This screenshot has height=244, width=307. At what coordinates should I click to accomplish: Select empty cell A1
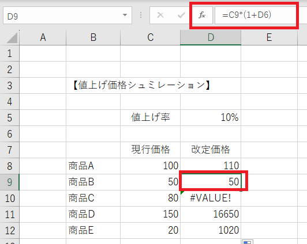point(43,54)
